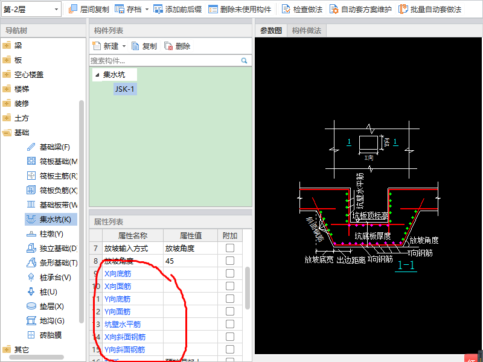Click the 删除未使用构件 toolbar icon
Image resolution: width=483 pixels, height=362 pixels.
click(213, 9)
